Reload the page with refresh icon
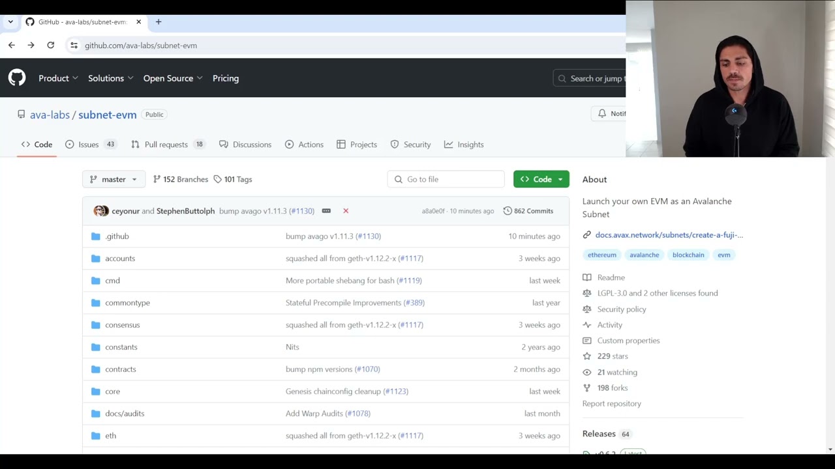Viewport: 835px width, 469px height. tap(50, 45)
